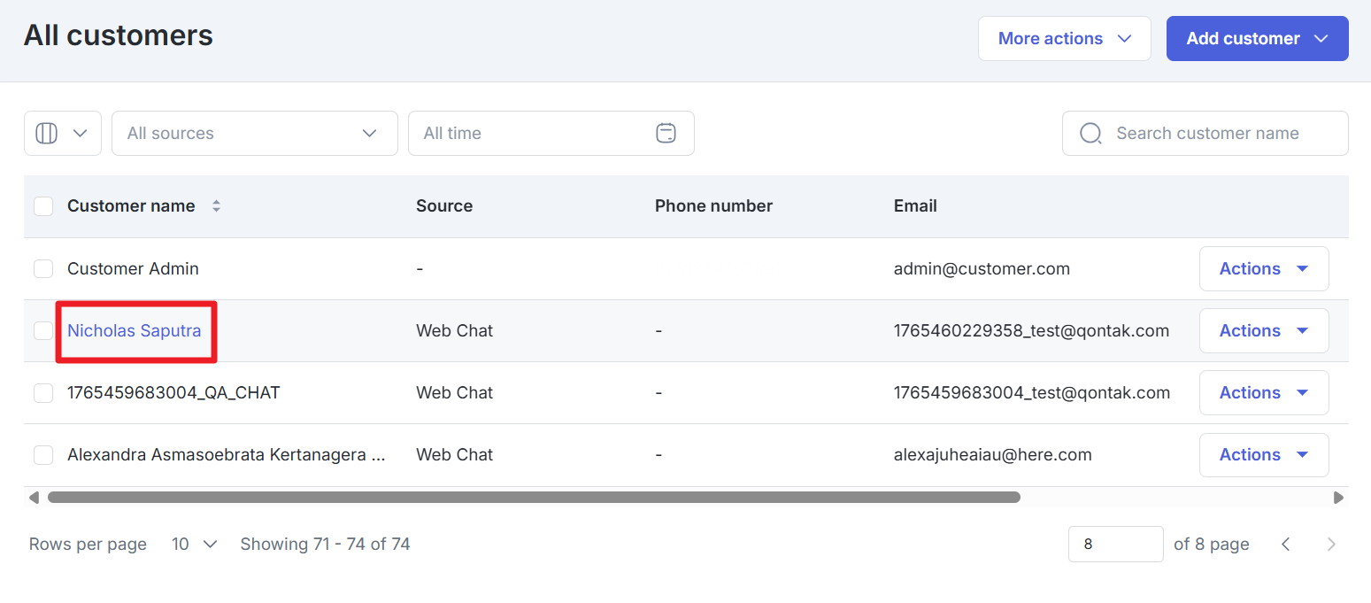Open Actions menu for Alexandra row
This screenshot has width=1371, height=603.
click(1263, 455)
